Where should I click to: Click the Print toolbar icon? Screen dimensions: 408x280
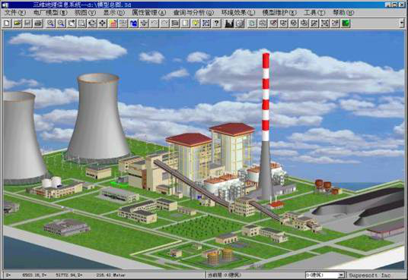point(38,24)
